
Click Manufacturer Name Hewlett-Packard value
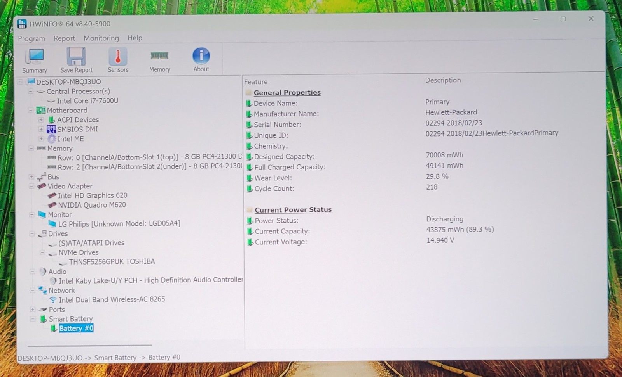coord(451,112)
